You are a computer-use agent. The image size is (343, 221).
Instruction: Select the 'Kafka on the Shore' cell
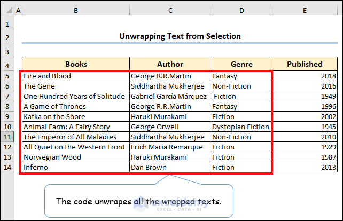(76, 116)
